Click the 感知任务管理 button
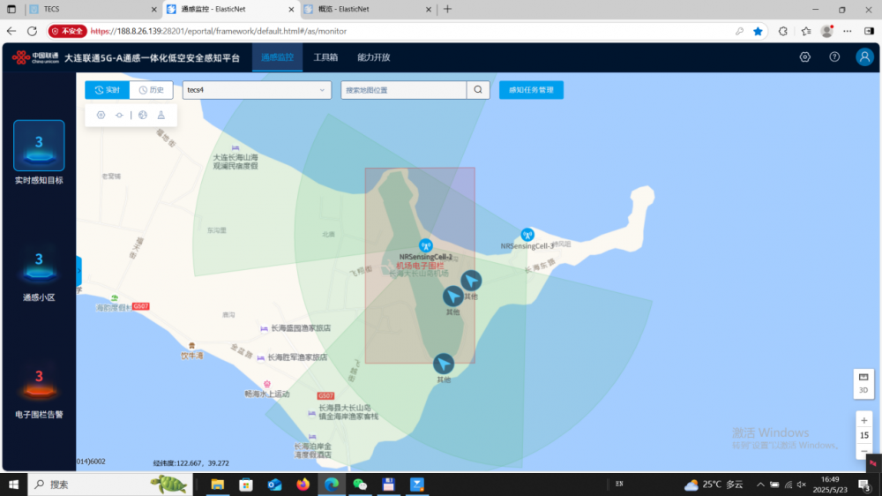Screen dimensions: 882x496 (531, 90)
